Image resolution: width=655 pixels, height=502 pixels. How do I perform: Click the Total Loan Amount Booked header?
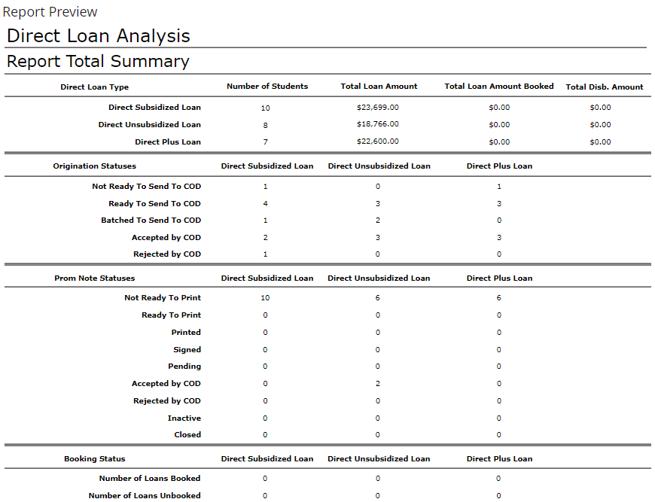coord(498,87)
